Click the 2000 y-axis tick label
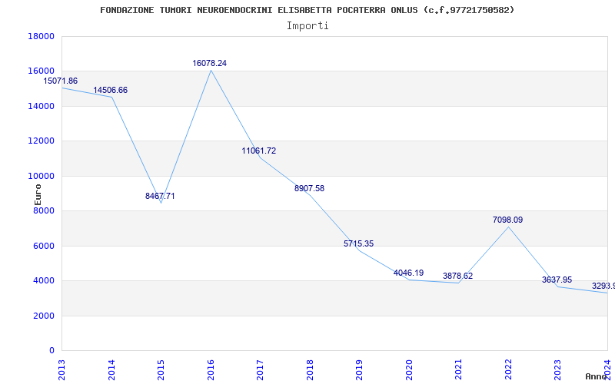Image resolution: width=615 pixels, height=384 pixels. point(44,316)
